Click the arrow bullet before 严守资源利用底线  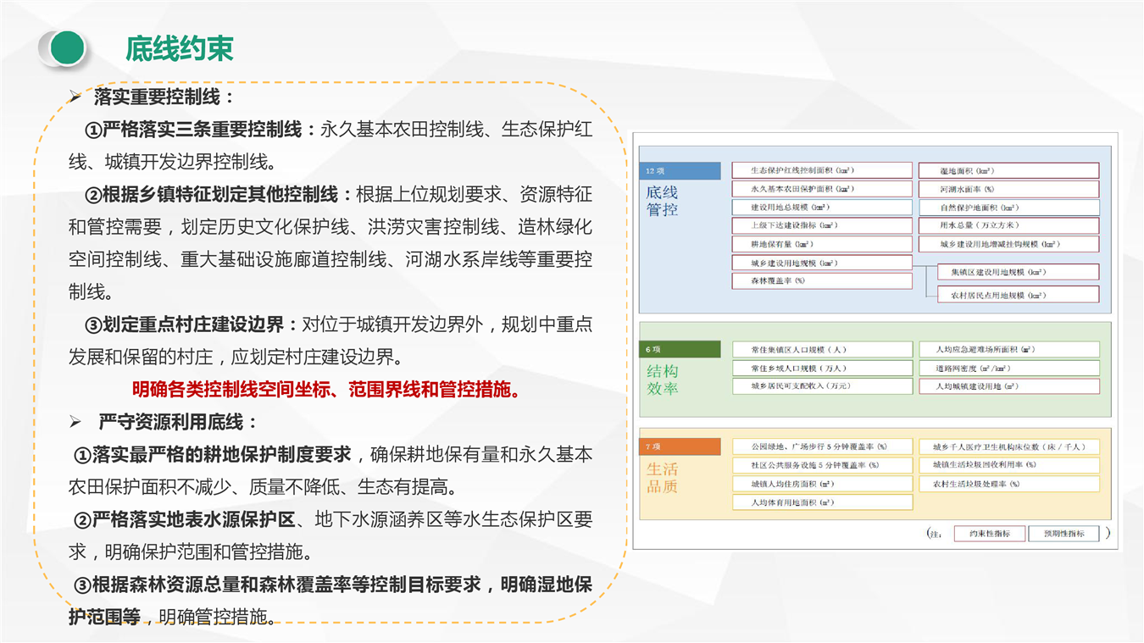point(75,422)
